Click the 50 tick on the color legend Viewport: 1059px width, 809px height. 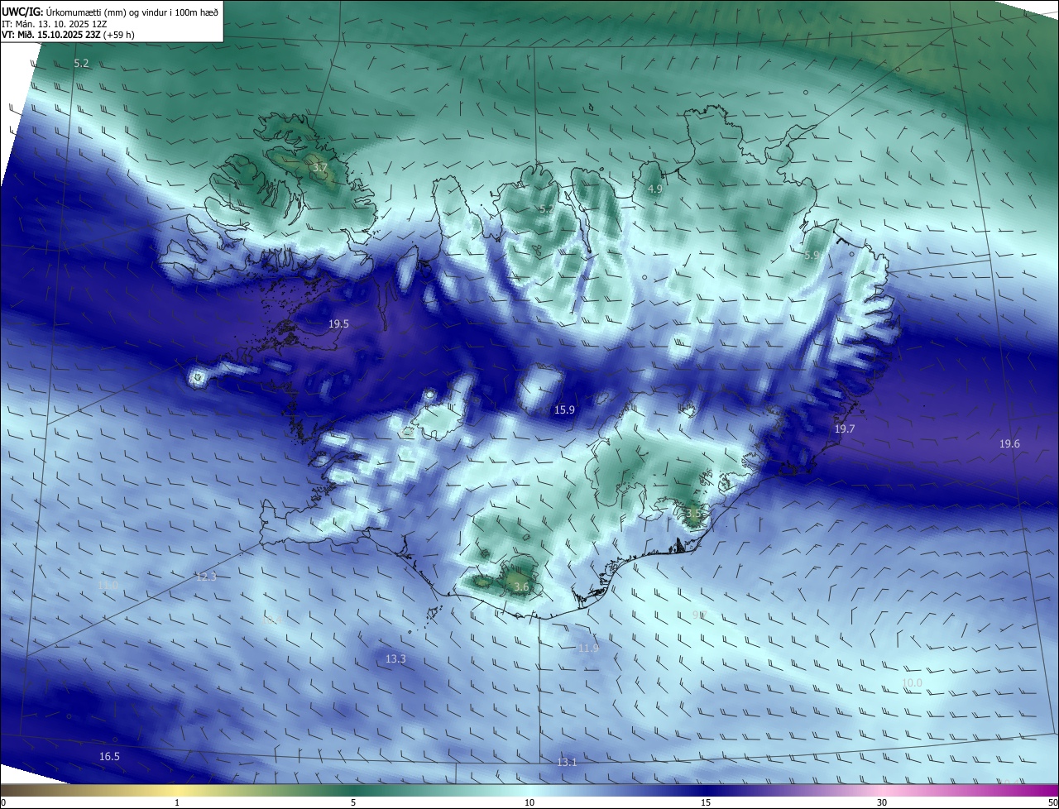point(1052,802)
